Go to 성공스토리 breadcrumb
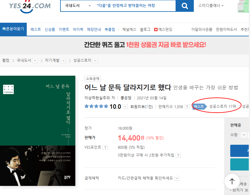 point(82,60)
